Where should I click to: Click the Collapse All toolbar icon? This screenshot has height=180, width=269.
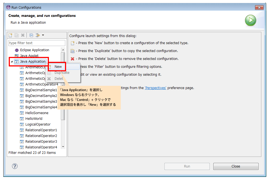pyautogui.click(x=31, y=35)
